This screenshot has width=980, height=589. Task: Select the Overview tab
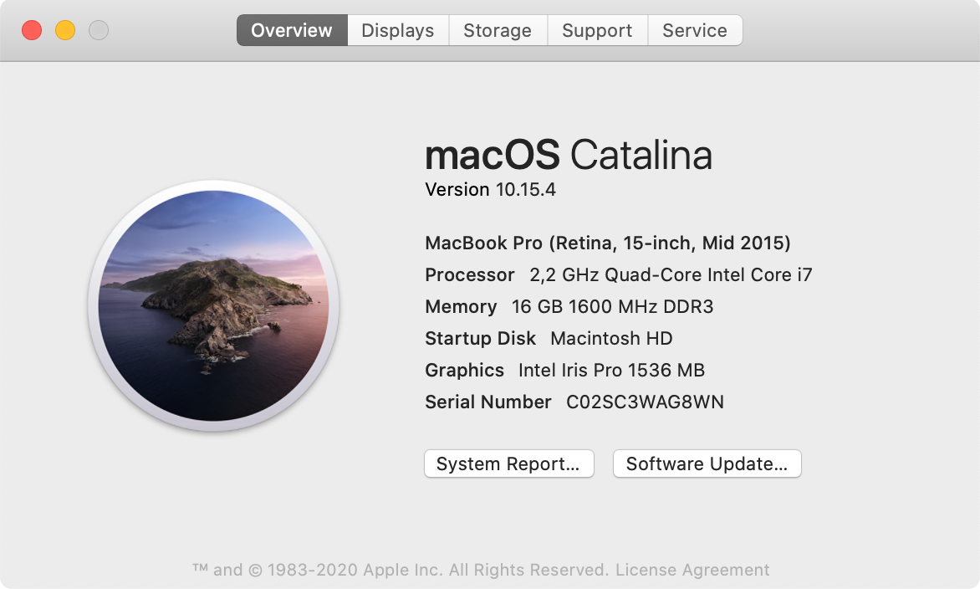point(291,30)
